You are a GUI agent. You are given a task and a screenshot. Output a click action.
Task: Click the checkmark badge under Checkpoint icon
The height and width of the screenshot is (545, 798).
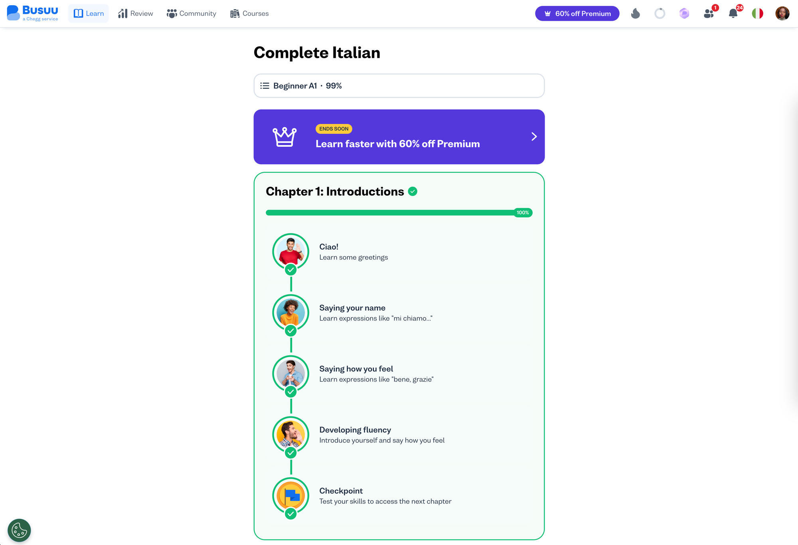click(x=291, y=514)
